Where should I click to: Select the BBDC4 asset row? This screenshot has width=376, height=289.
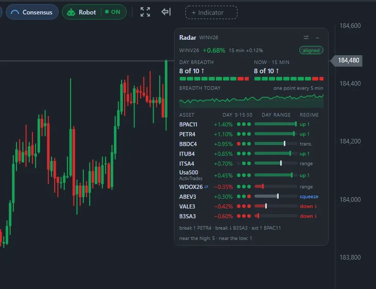251,144
